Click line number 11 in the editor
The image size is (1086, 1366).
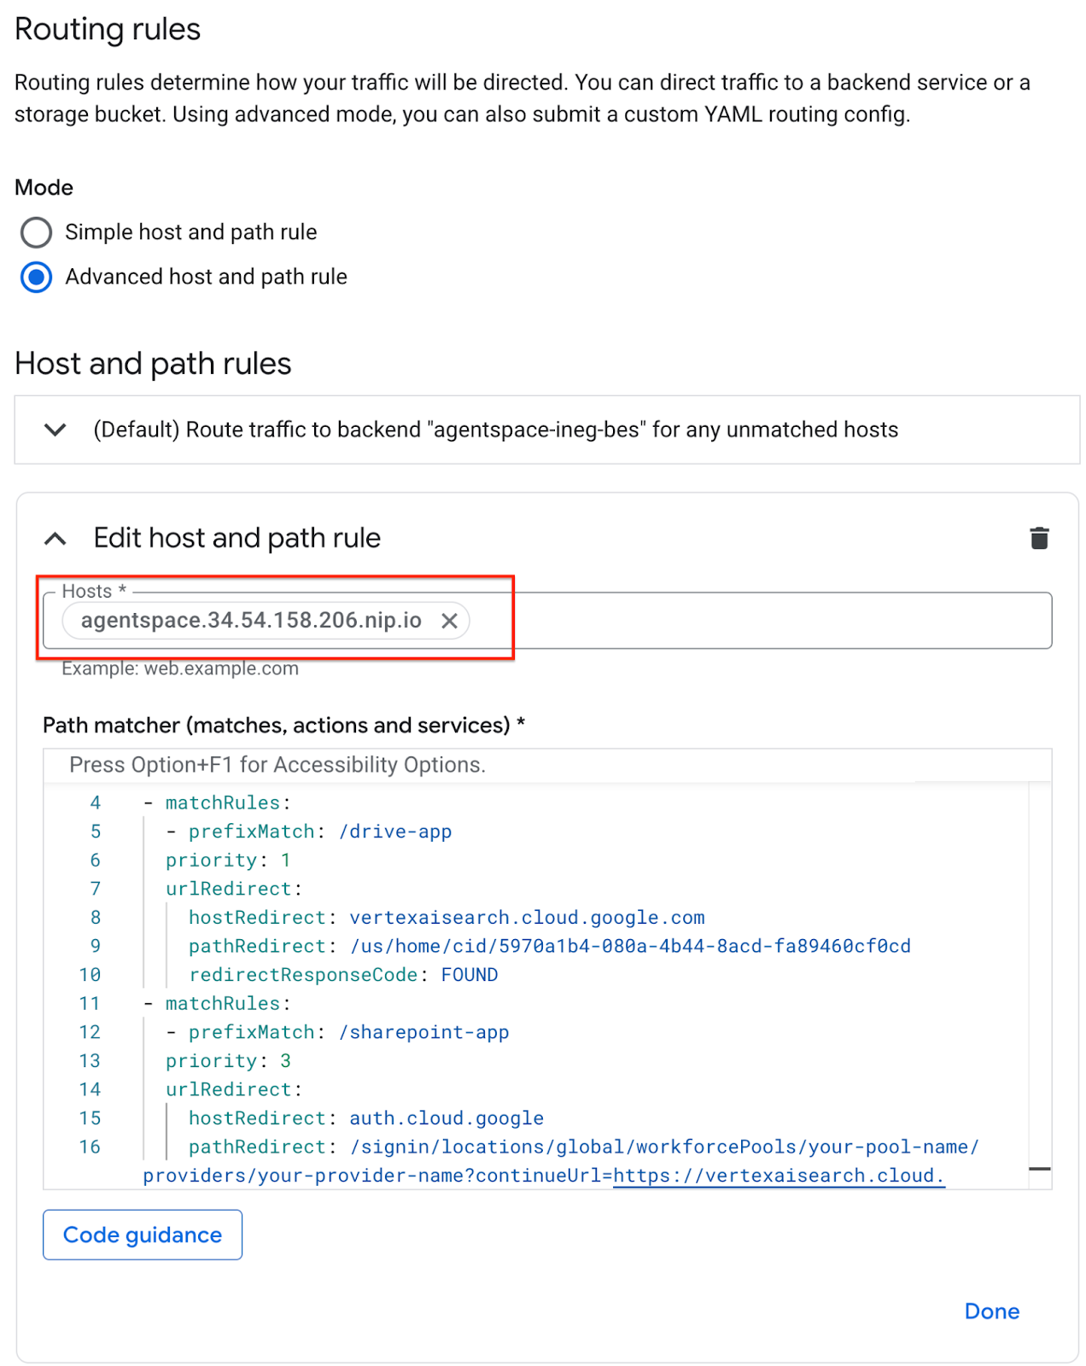coord(90,1003)
